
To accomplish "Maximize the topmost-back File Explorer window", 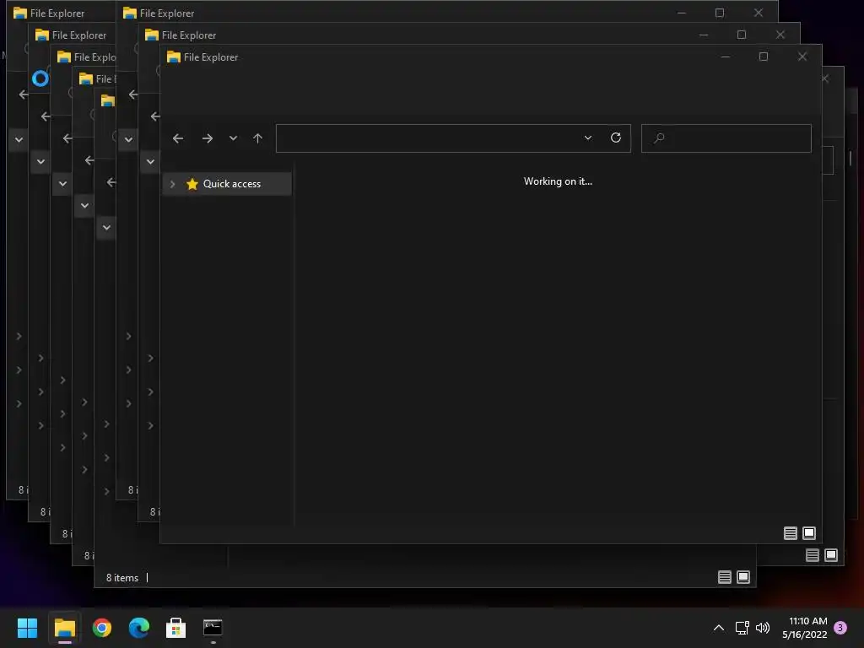I will (x=720, y=13).
